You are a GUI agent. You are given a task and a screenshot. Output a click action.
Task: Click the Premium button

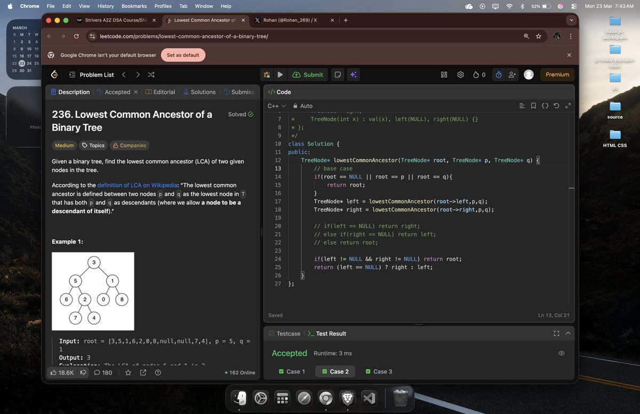click(557, 75)
